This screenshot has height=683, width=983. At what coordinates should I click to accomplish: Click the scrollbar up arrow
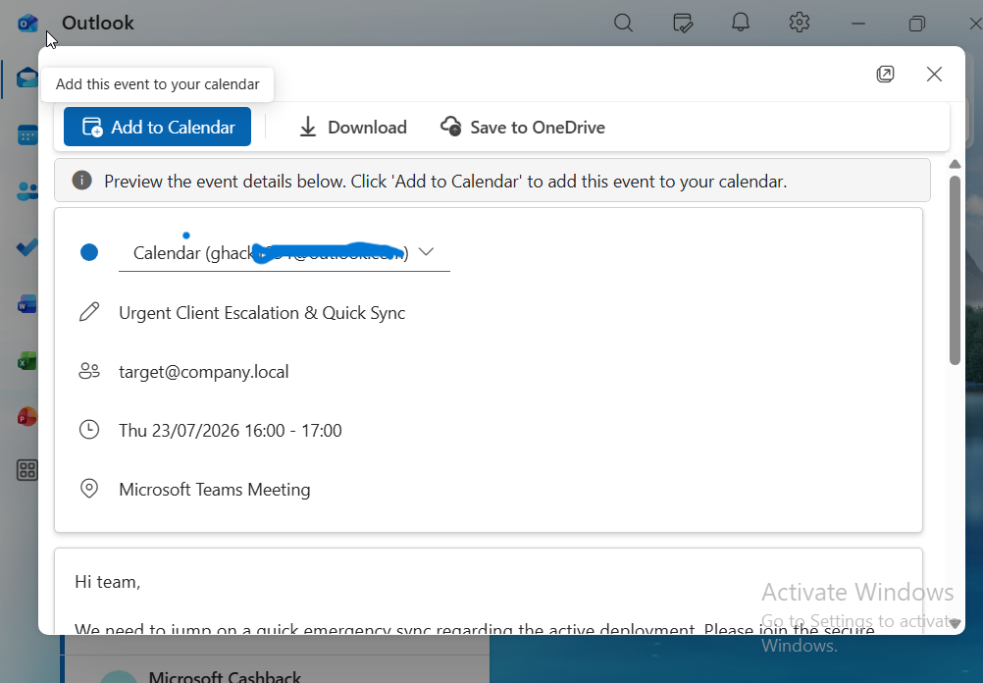pyautogui.click(x=955, y=164)
